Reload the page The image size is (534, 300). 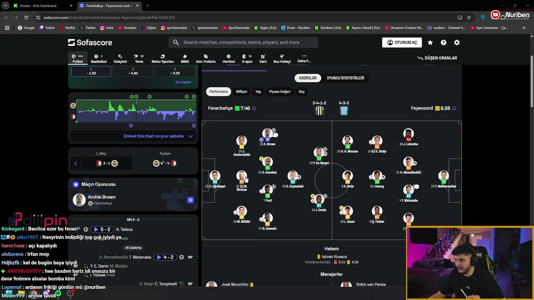pos(26,17)
